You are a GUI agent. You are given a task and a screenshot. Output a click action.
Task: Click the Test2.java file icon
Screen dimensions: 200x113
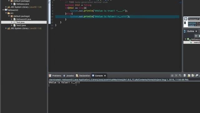pos(14,25)
